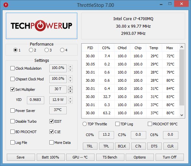Click the C0% 13.2 value box
The width and height of the screenshot is (191, 166).
[106, 135]
